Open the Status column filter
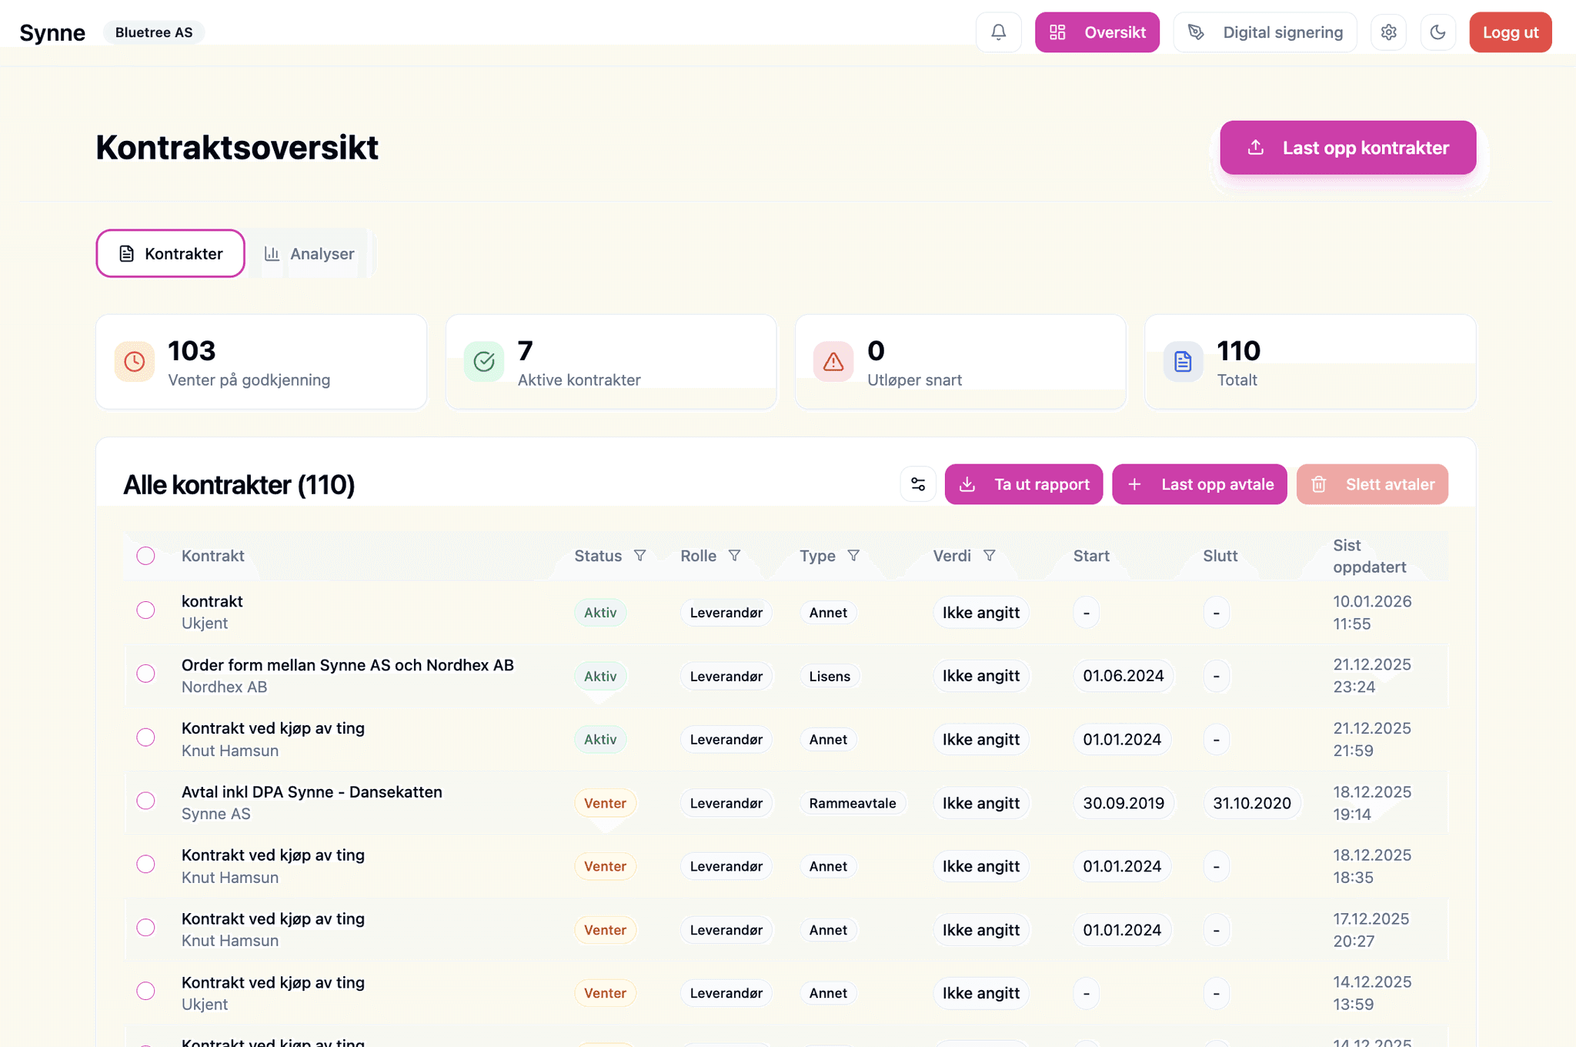 (639, 556)
